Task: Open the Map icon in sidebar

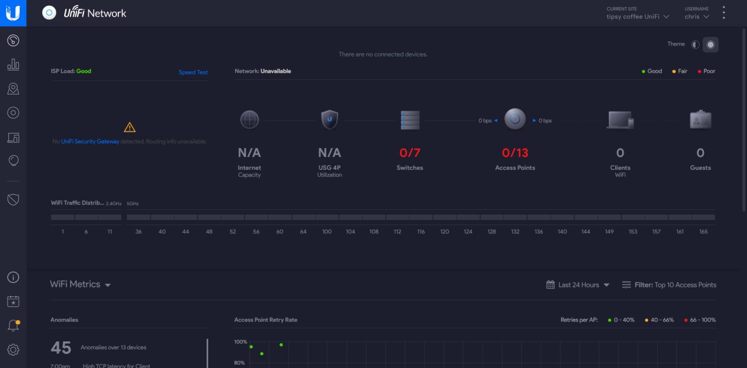Action: [x=13, y=89]
